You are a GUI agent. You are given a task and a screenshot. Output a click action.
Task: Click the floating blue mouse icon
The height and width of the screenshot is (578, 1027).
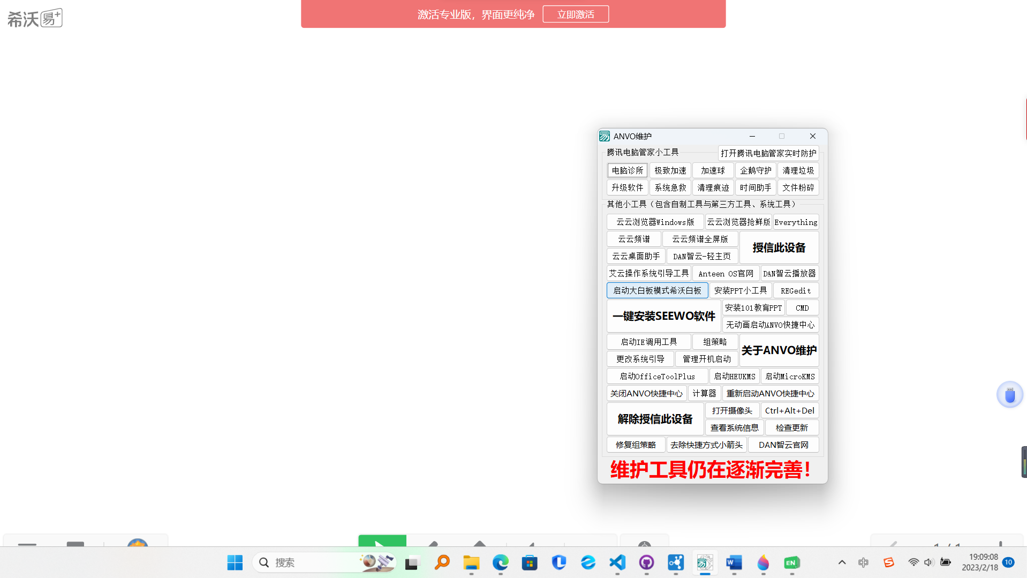(x=1010, y=395)
